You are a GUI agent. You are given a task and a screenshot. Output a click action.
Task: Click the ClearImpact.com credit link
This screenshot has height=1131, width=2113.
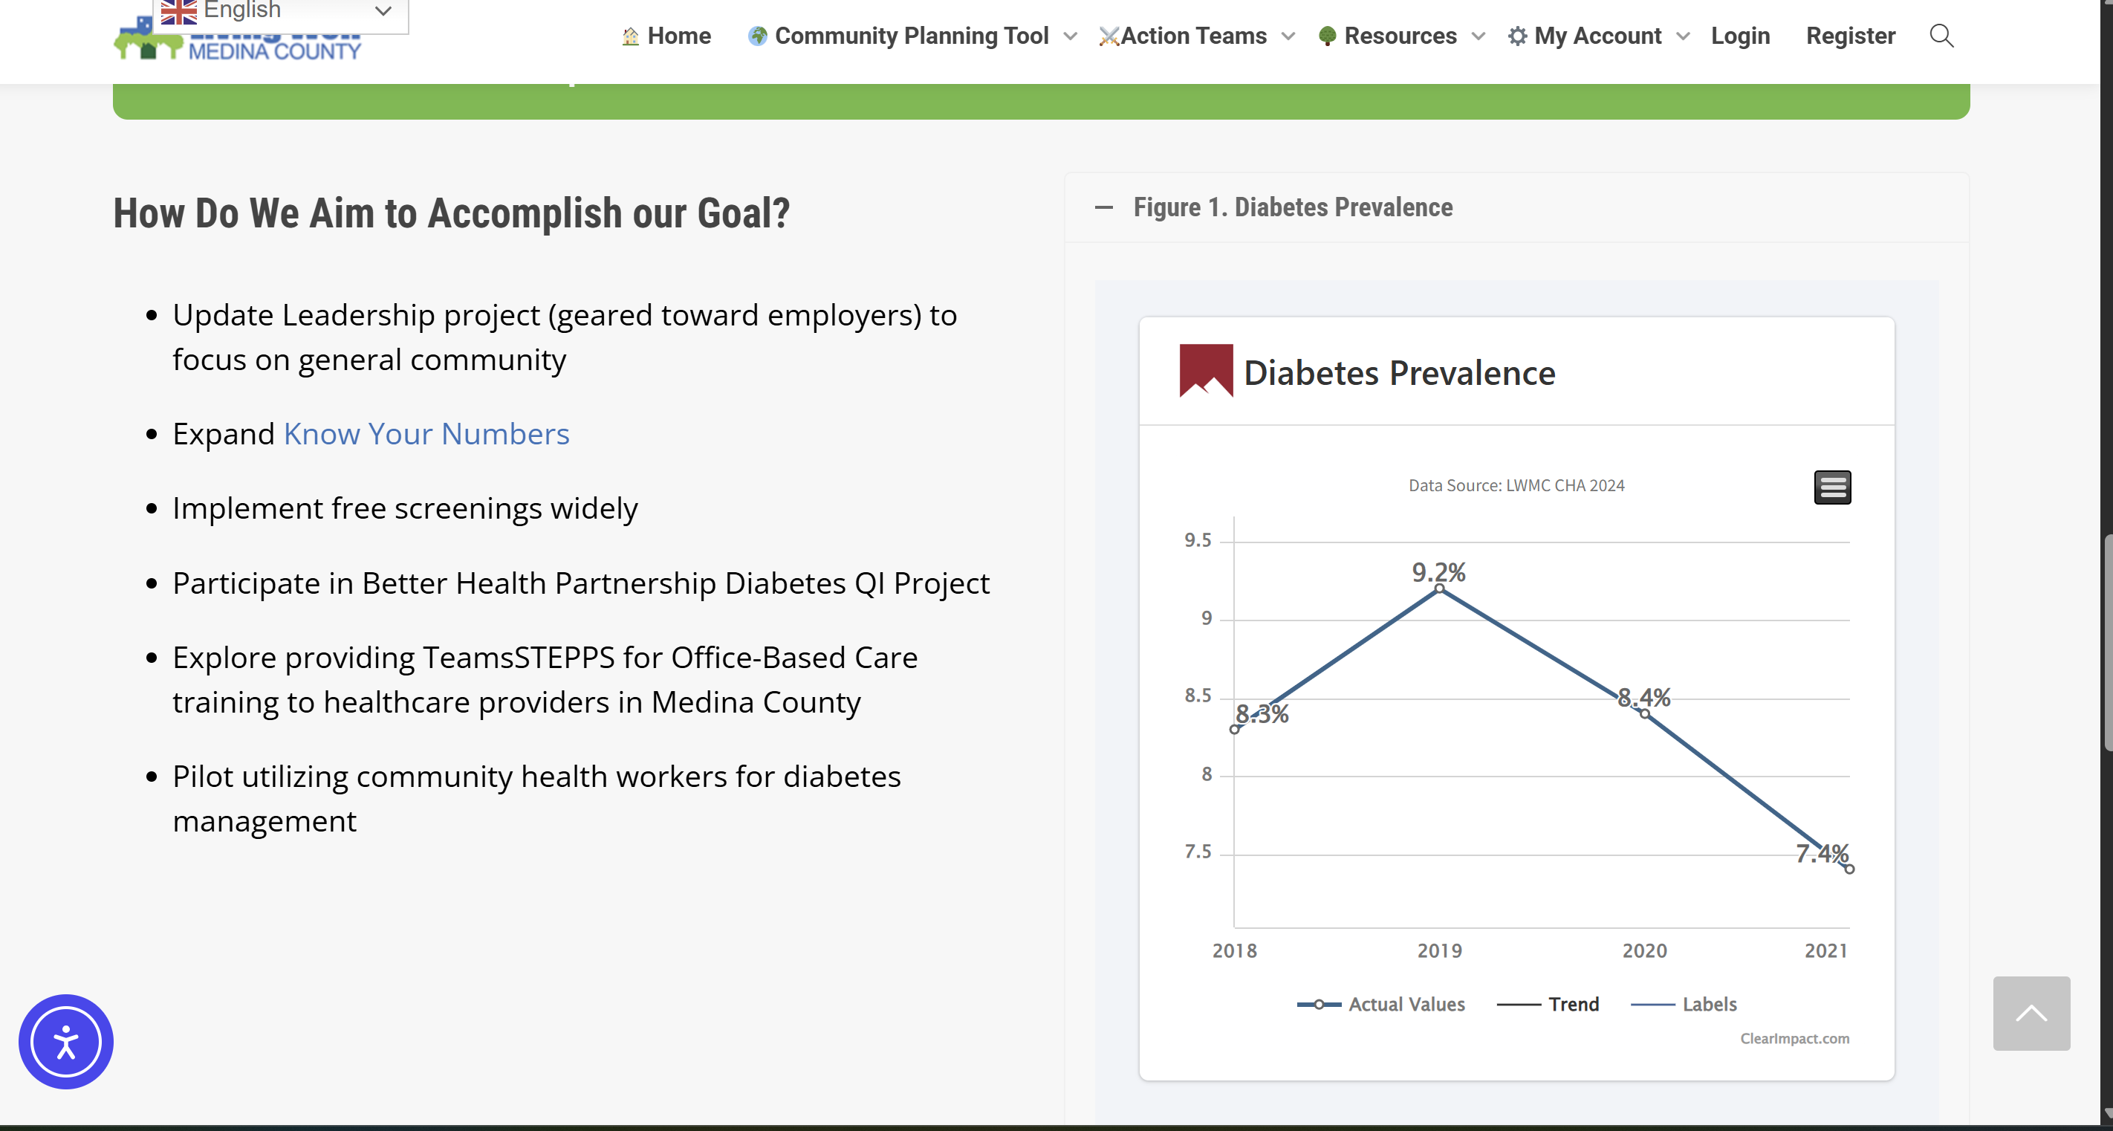click(x=1794, y=1038)
